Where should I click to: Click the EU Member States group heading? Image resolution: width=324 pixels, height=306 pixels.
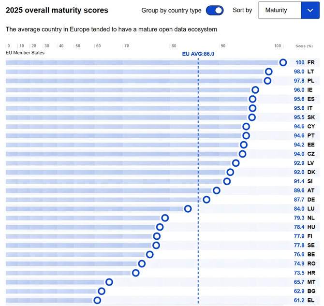point(25,53)
